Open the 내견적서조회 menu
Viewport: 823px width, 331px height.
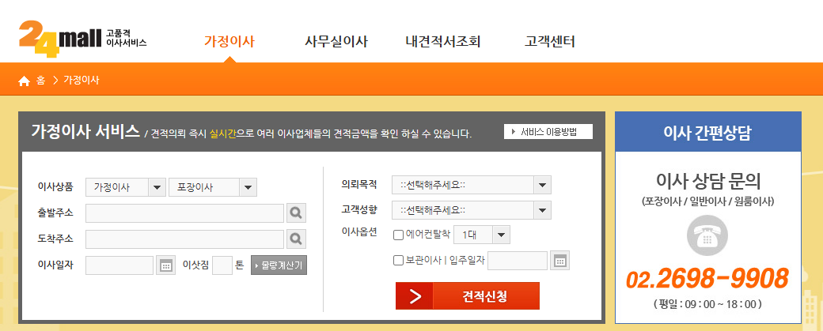443,41
